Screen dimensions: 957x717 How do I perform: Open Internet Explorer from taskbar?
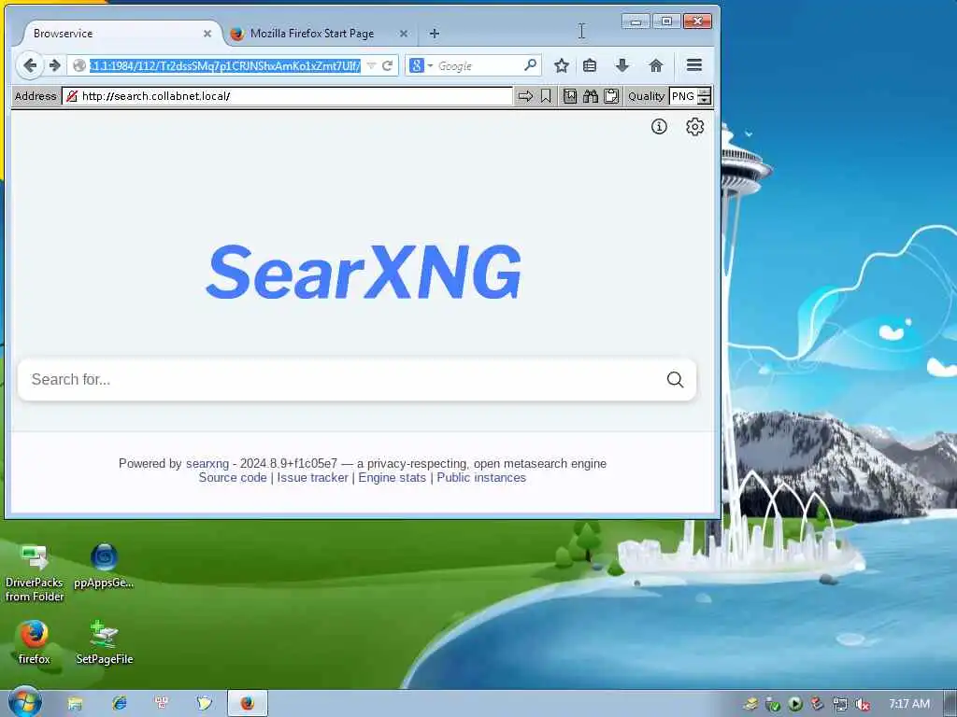pyautogui.click(x=119, y=704)
